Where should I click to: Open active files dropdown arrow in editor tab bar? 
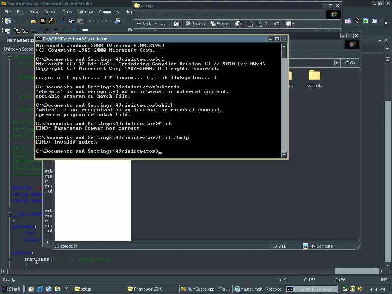pyautogui.click(x=380, y=40)
